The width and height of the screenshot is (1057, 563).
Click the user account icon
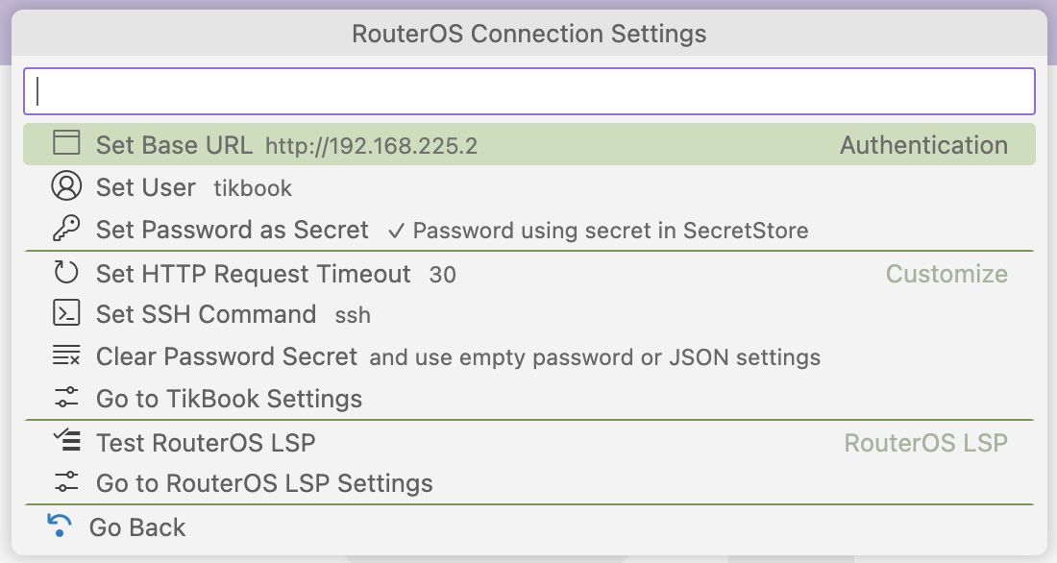(66, 186)
